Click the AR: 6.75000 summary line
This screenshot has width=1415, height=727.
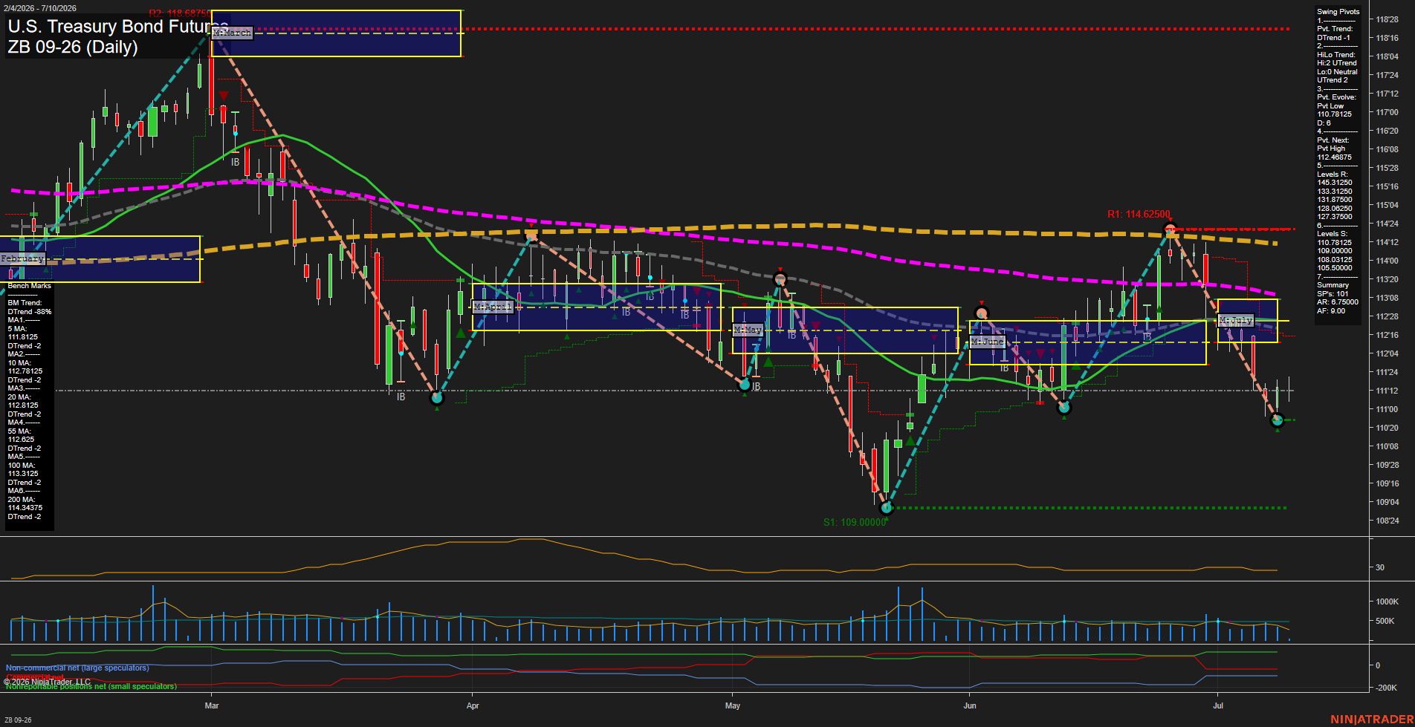pyautogui.click(x=1338, y=302)
